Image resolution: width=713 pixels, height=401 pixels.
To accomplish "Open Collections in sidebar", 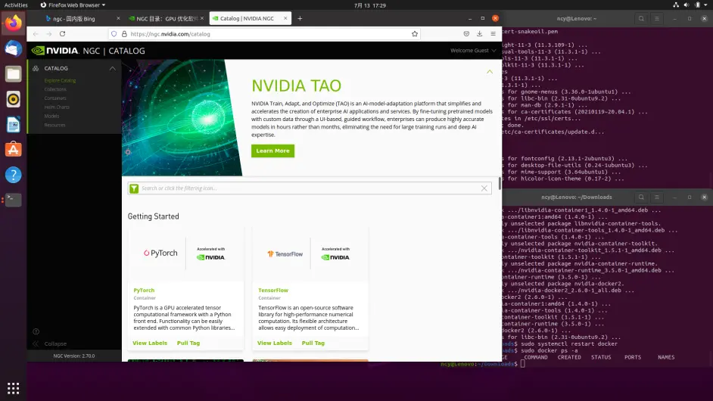I will pos(55,89).
